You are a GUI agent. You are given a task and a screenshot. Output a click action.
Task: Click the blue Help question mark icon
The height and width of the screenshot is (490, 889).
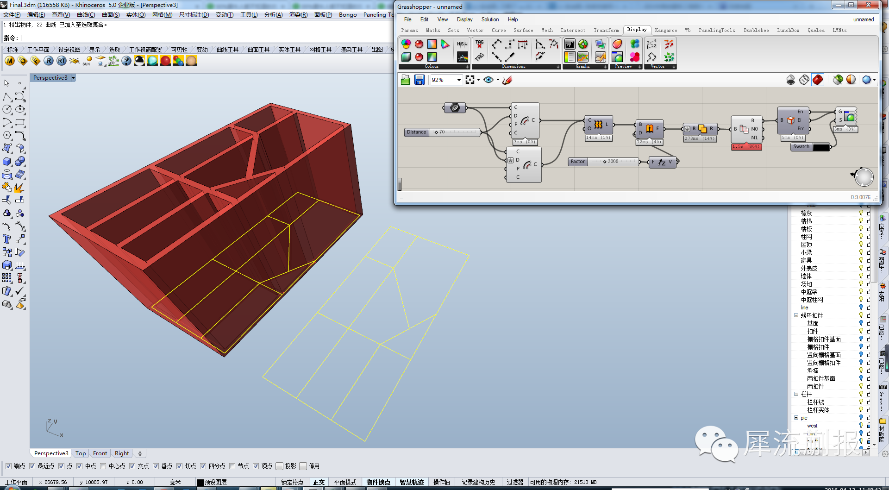pos(126,61)
